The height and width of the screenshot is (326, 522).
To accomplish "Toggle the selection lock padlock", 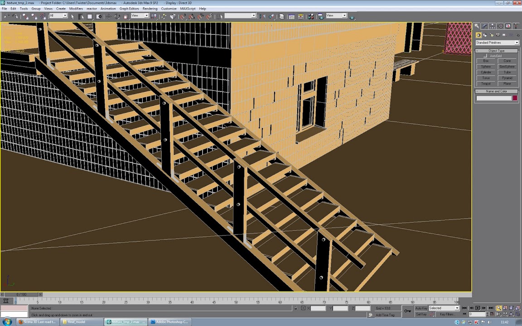I will click(296, 308).
